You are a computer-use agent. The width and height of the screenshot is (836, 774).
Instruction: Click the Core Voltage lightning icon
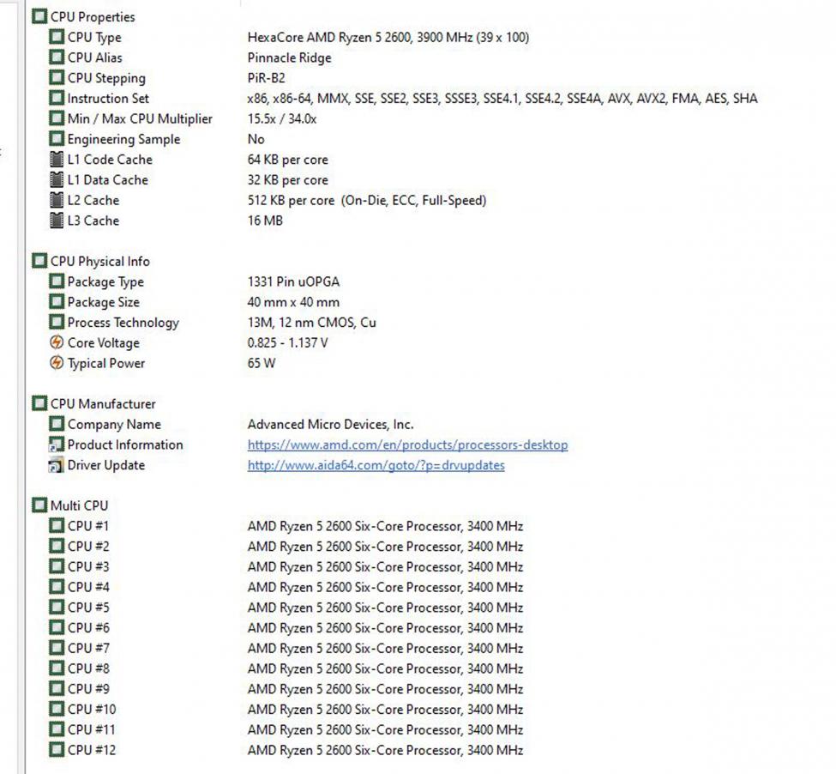point(57,343)
